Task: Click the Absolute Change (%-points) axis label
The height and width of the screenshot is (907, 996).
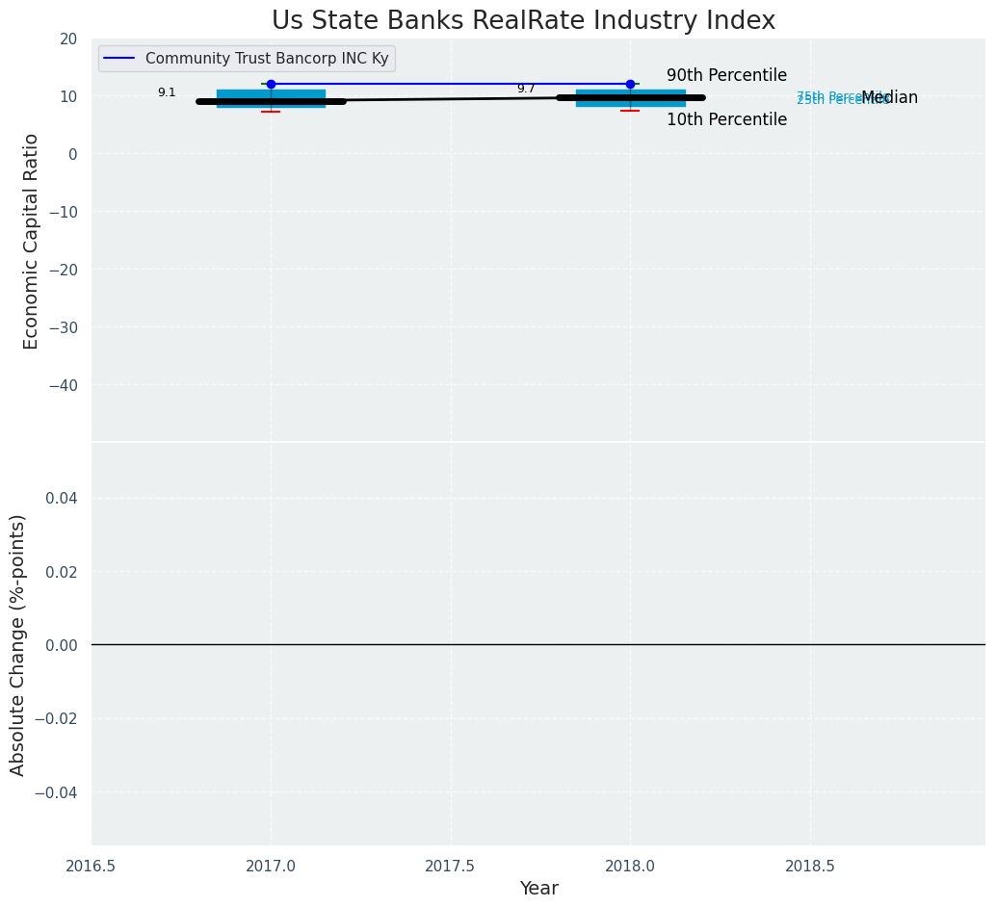Action: point(18,644)
